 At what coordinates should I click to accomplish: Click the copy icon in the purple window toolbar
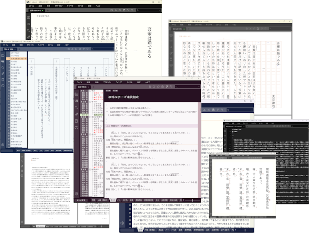click(x=158, y=86)
